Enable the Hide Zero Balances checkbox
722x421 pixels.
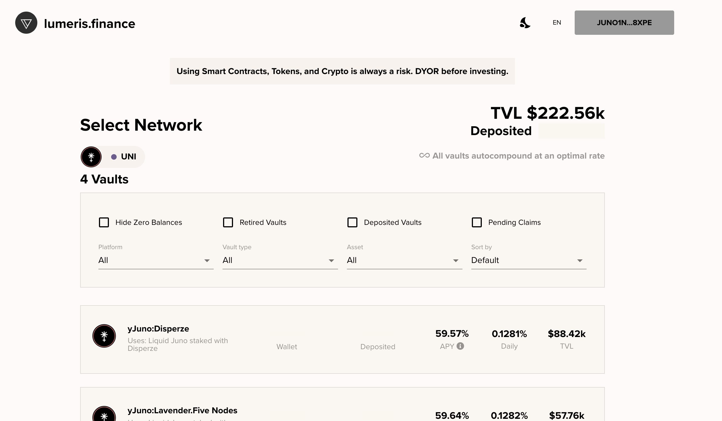[104, 223]
